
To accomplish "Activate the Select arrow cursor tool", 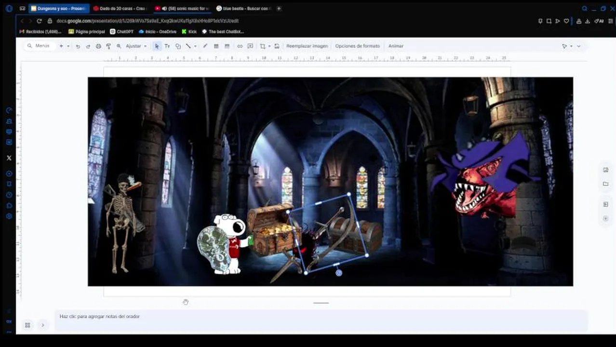I will pyautogui.click(x=157, y=46).
